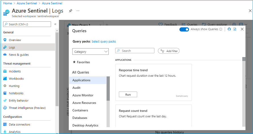Viewport: 253px width, 134px height.
Task: Click the Entity behavior icon
Action: point(5,100)
